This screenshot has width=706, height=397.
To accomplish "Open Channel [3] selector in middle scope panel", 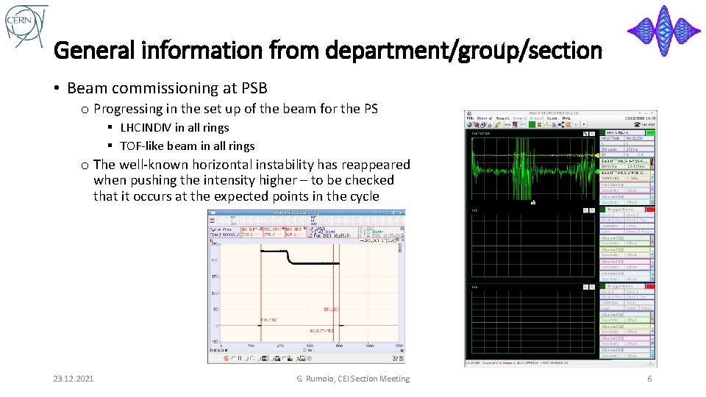I will coord(625,262).
